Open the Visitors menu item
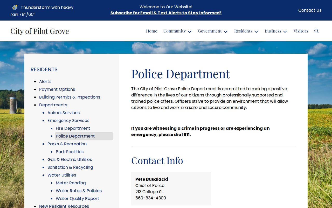The width and height of the screenshot is (332, 208). click(x=301, y=31)
